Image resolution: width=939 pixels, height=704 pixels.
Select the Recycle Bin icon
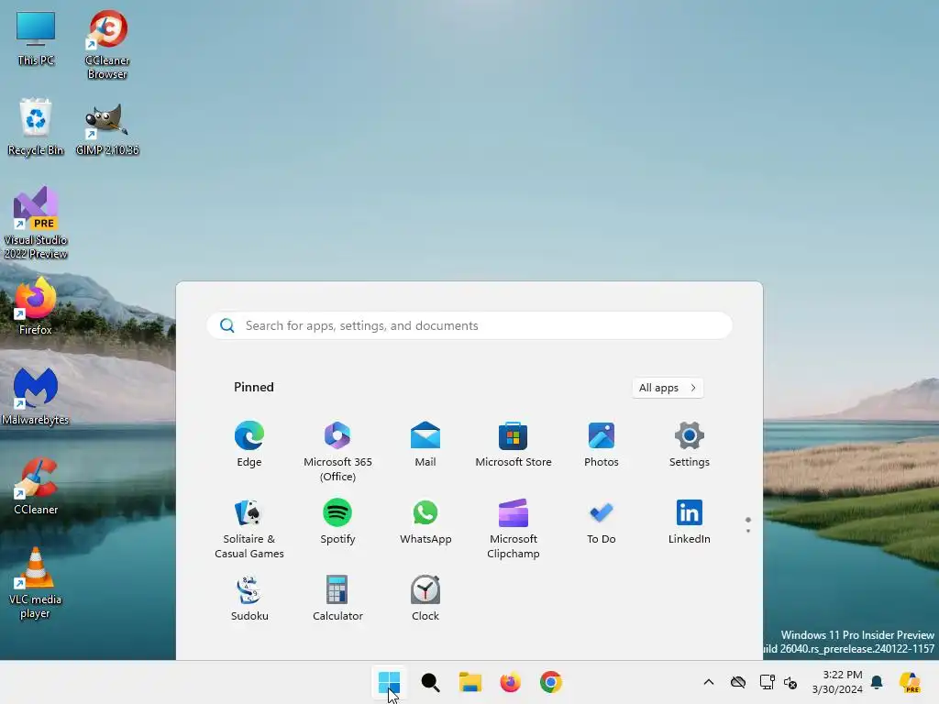coord(36,126)
